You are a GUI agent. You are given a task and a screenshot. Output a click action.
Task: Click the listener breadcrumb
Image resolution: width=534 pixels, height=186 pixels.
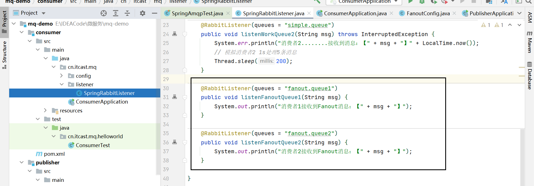click(178, 2)
